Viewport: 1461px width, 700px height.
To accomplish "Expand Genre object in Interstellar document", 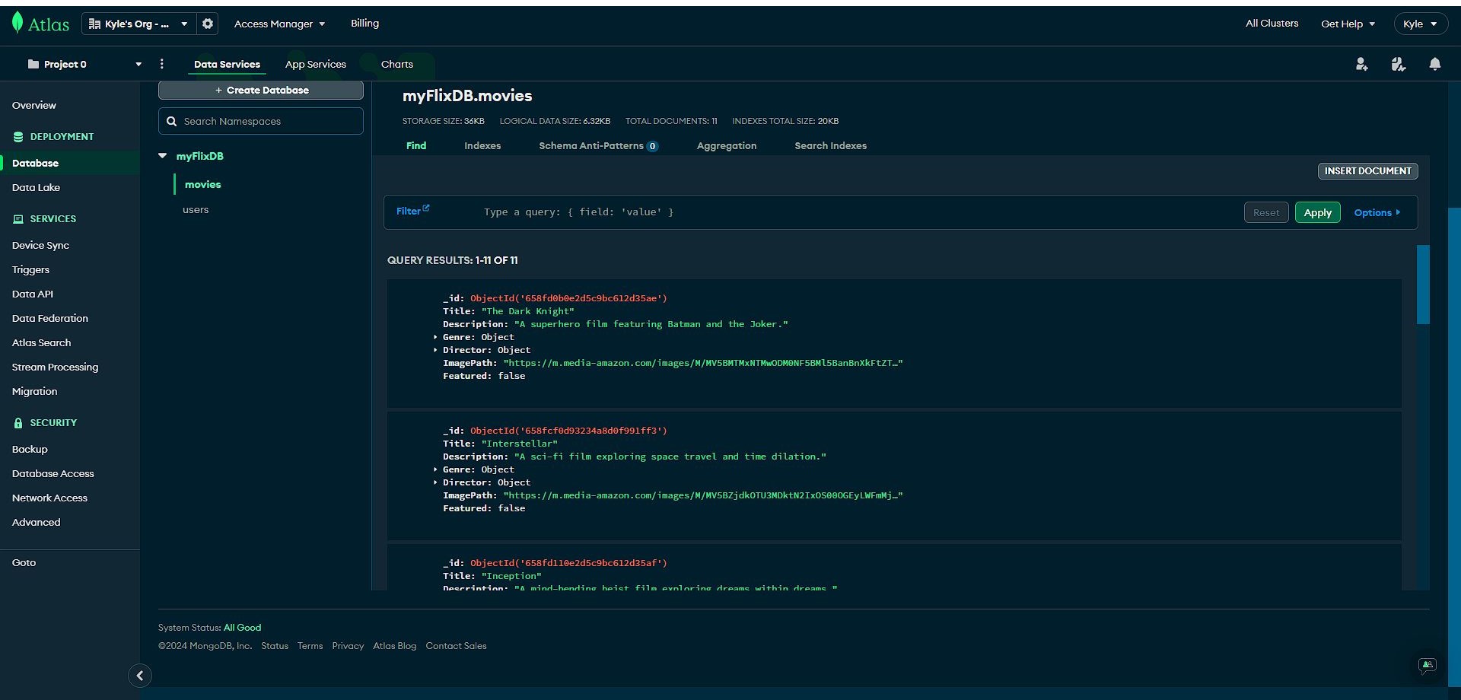I will [x=435, y=469].
